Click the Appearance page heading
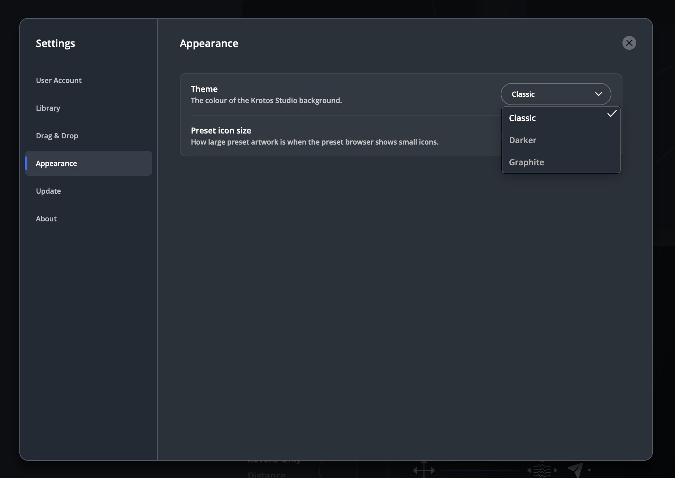 click(209, 43)
